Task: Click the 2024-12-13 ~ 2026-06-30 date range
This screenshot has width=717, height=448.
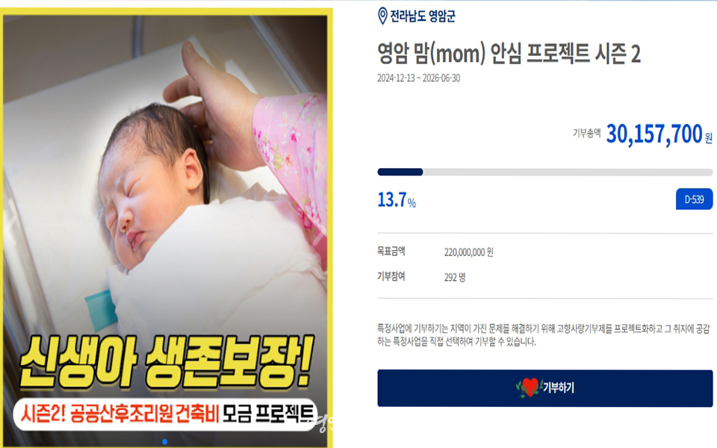Action: 418,78
